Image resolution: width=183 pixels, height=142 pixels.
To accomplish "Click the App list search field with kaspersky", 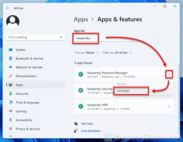I will pos(105,38).
